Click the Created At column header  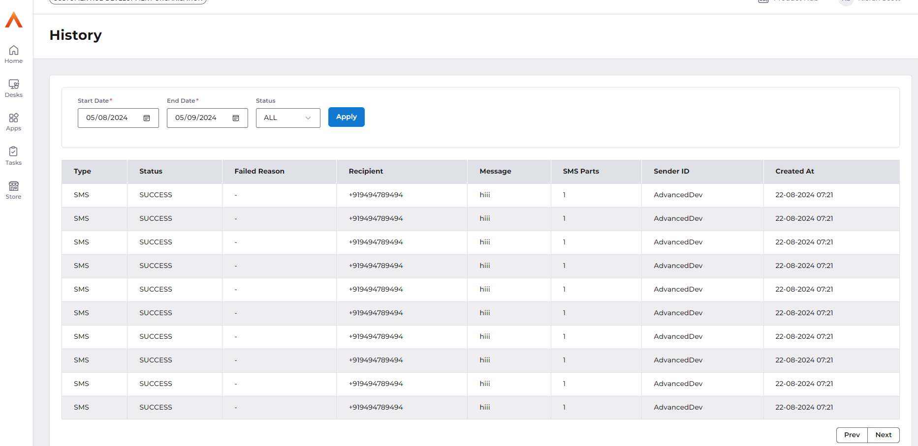click(794, 172)
